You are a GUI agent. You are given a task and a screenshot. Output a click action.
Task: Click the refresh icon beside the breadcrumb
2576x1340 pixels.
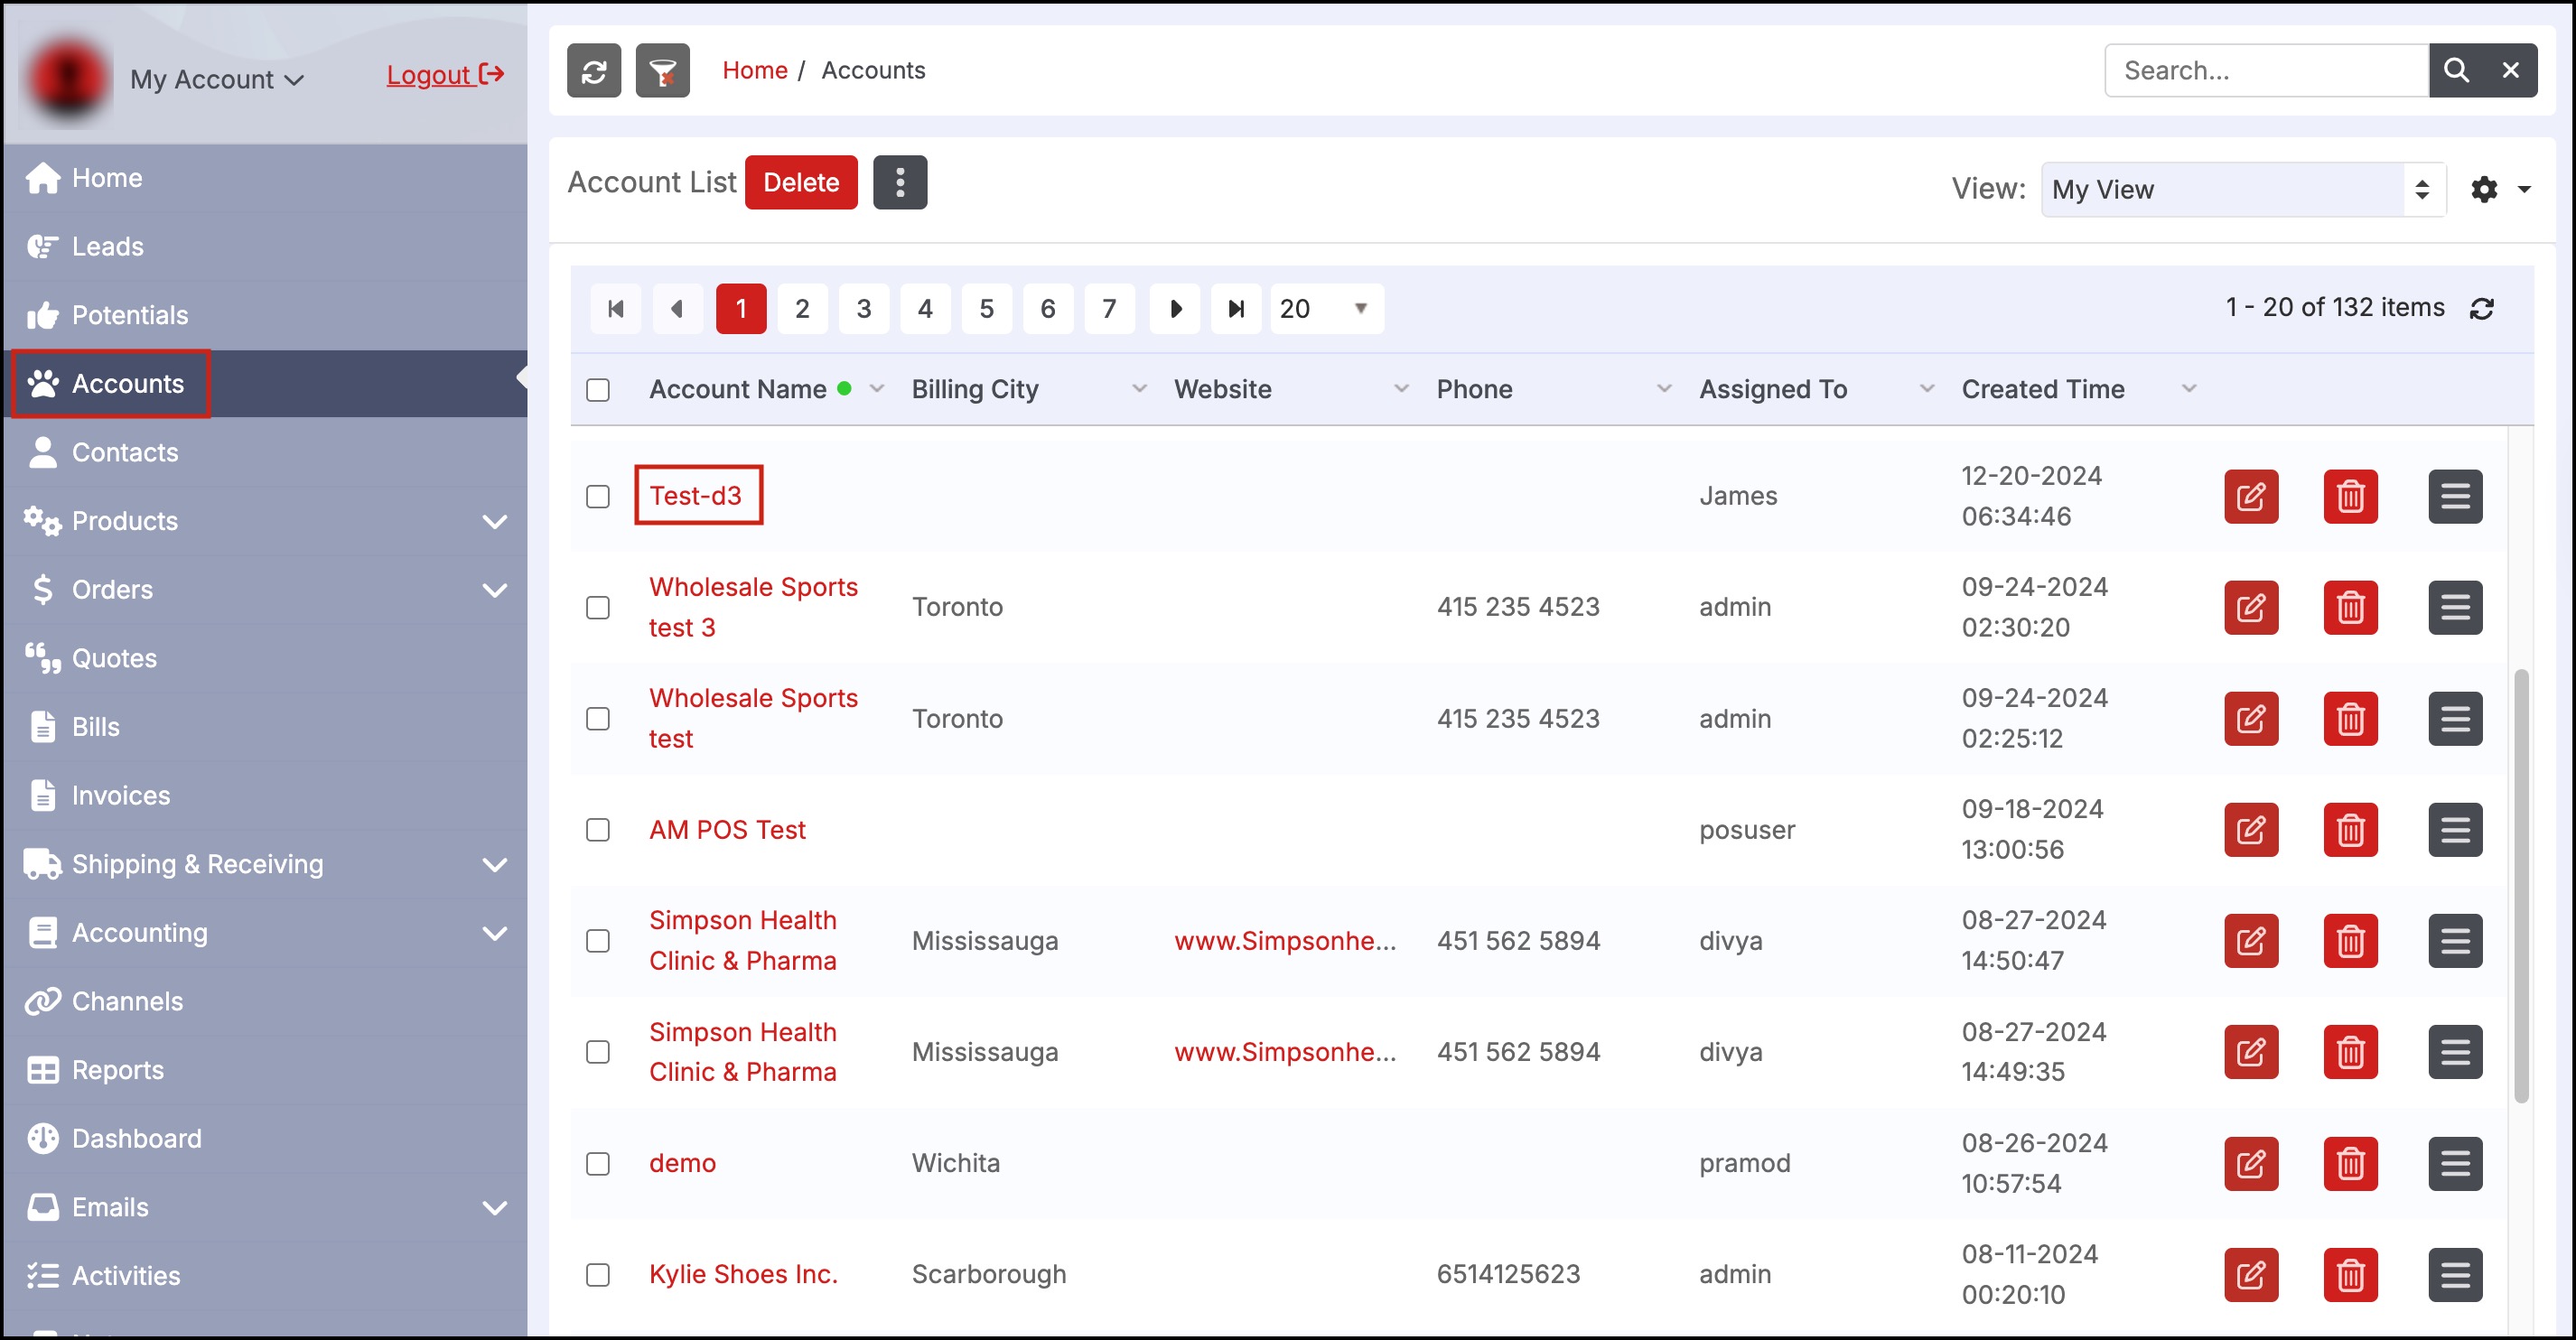pyautogui.click(x=594, y=71)
